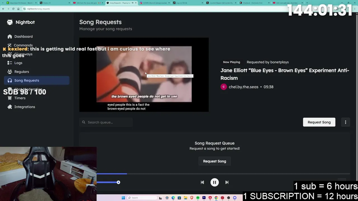Click the chel.by.the.seas channel name
The image size is (358, 201).
(243, 87)
